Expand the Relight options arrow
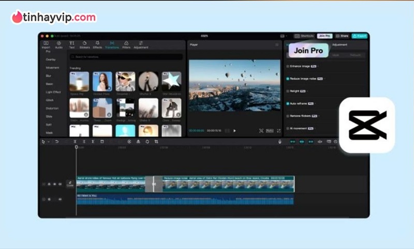Screen dimensions: 414x249 tap(307, 91)
